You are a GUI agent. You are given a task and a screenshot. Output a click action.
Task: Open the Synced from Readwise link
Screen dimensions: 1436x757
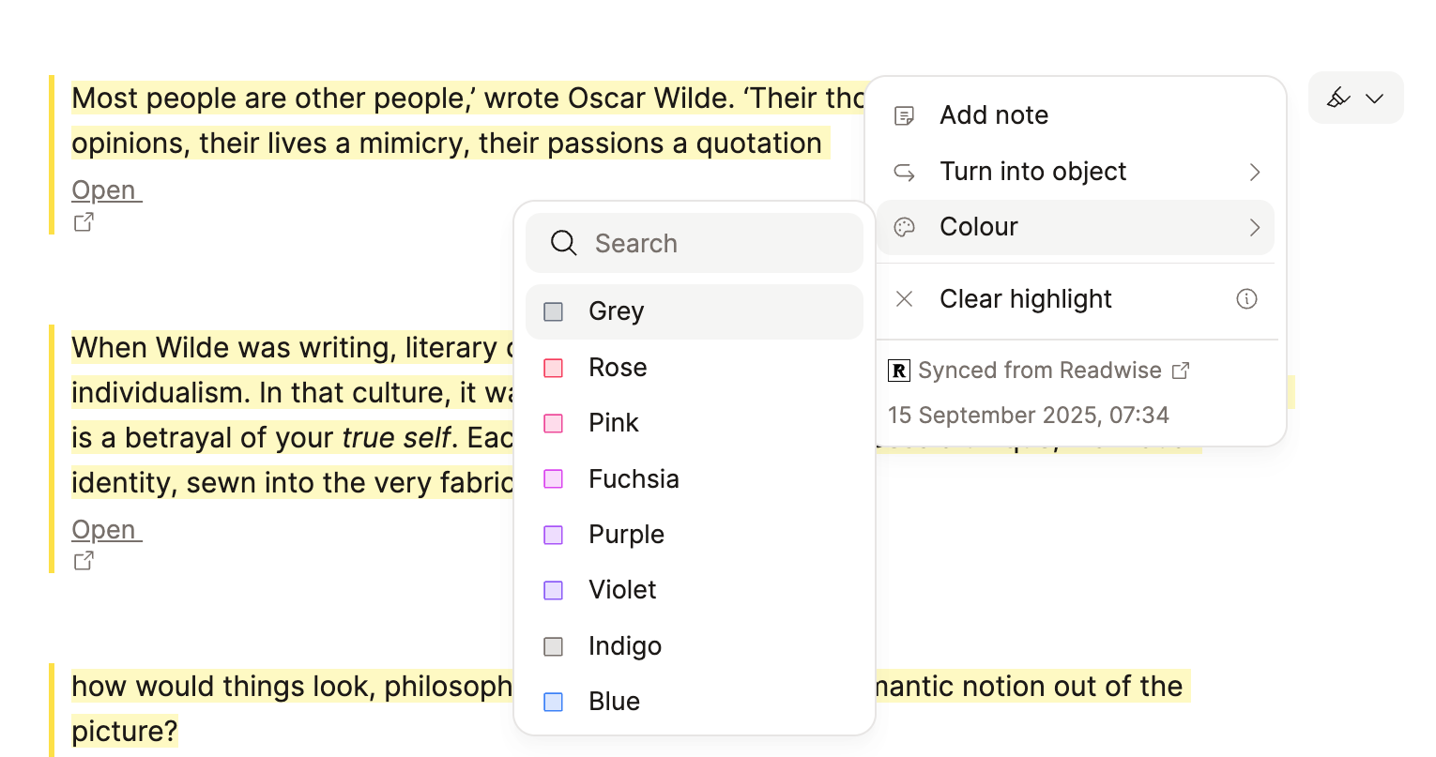[1040, 371]
